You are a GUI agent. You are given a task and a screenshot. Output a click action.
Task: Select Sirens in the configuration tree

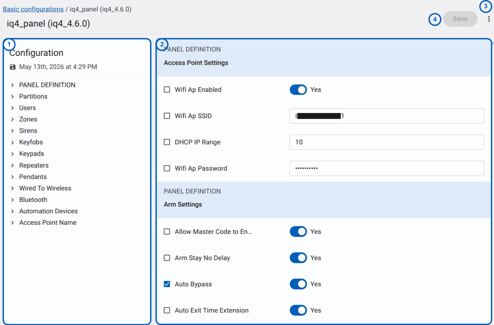coord(28,131)
